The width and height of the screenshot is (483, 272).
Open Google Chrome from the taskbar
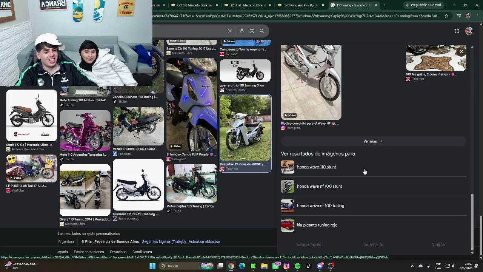coord(231,266)
